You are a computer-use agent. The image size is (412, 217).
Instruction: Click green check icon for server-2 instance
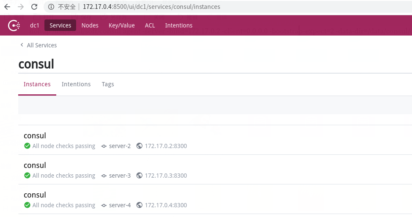(x=27, y=146)
